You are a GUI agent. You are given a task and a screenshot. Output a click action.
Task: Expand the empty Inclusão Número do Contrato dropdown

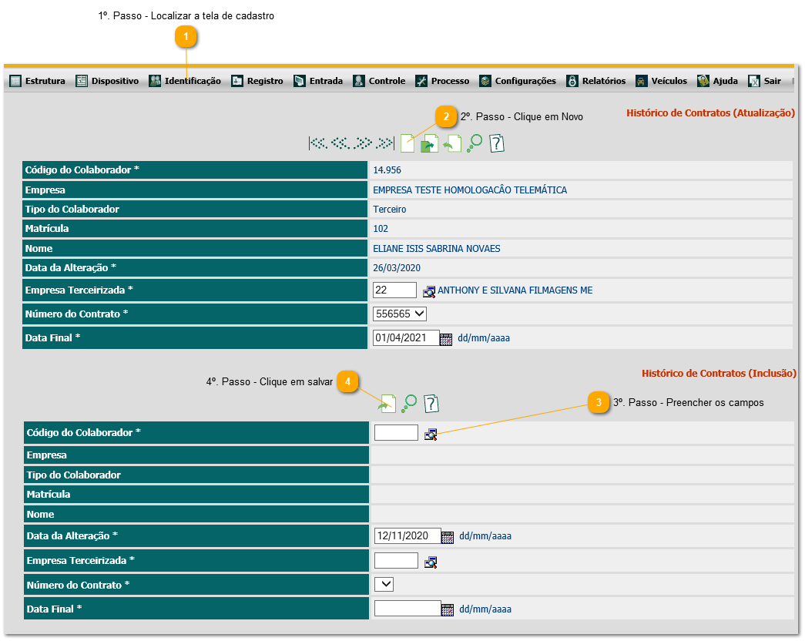pos(384,584)
